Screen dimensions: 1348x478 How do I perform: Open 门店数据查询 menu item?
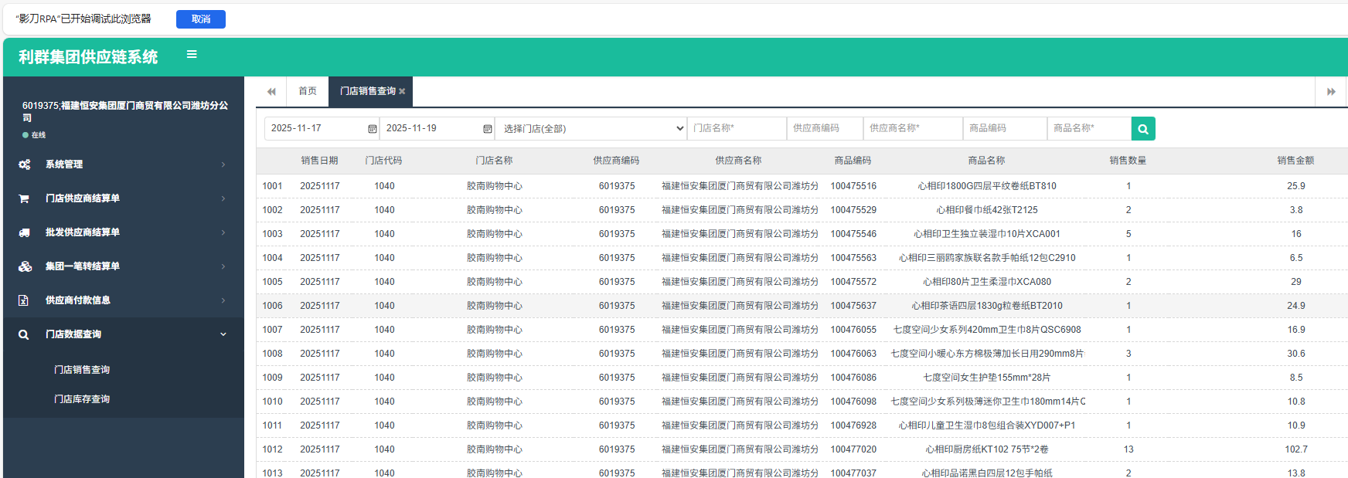pos(124,334)
